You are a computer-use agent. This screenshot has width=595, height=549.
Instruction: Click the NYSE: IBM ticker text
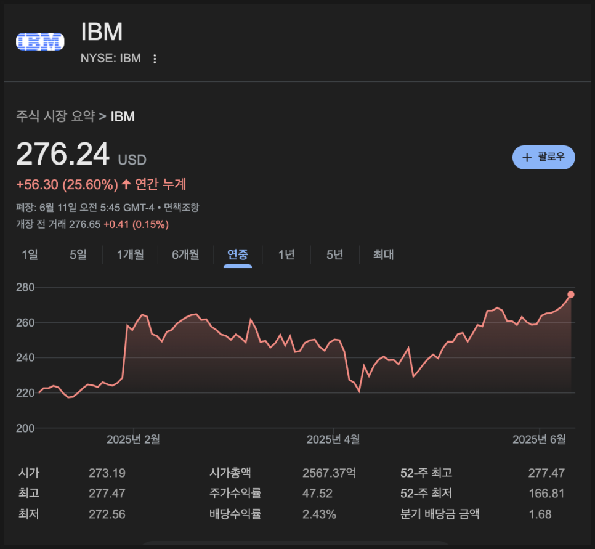tap(111, 58)
